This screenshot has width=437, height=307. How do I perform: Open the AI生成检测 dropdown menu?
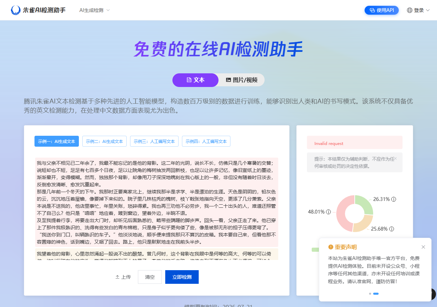pos(95,10)
